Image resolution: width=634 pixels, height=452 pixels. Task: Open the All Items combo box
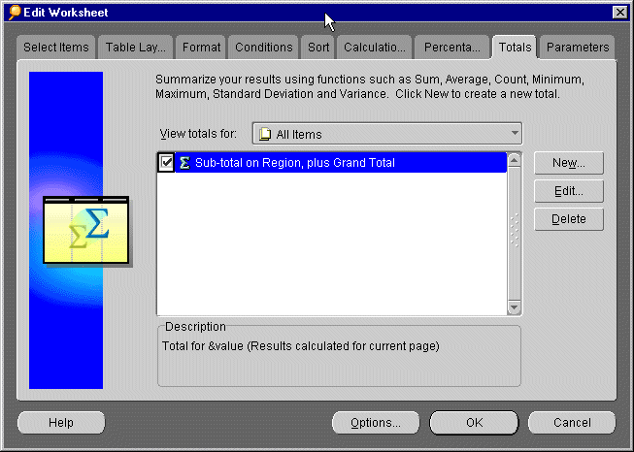tap(386, 134)
